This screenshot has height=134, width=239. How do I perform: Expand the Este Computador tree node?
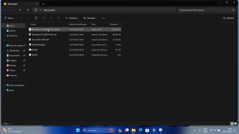point(4,85)
